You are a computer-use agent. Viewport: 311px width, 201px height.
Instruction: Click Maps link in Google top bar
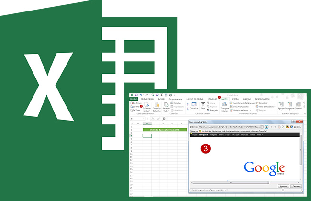coord(221,135)
